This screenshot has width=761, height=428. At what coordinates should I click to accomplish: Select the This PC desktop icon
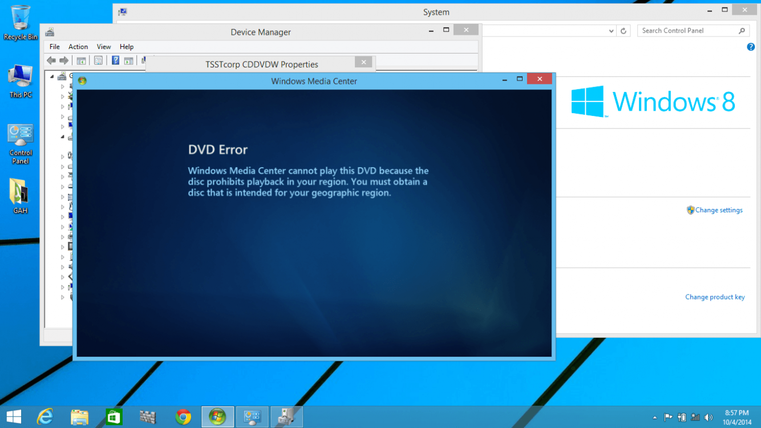[21, 82]
